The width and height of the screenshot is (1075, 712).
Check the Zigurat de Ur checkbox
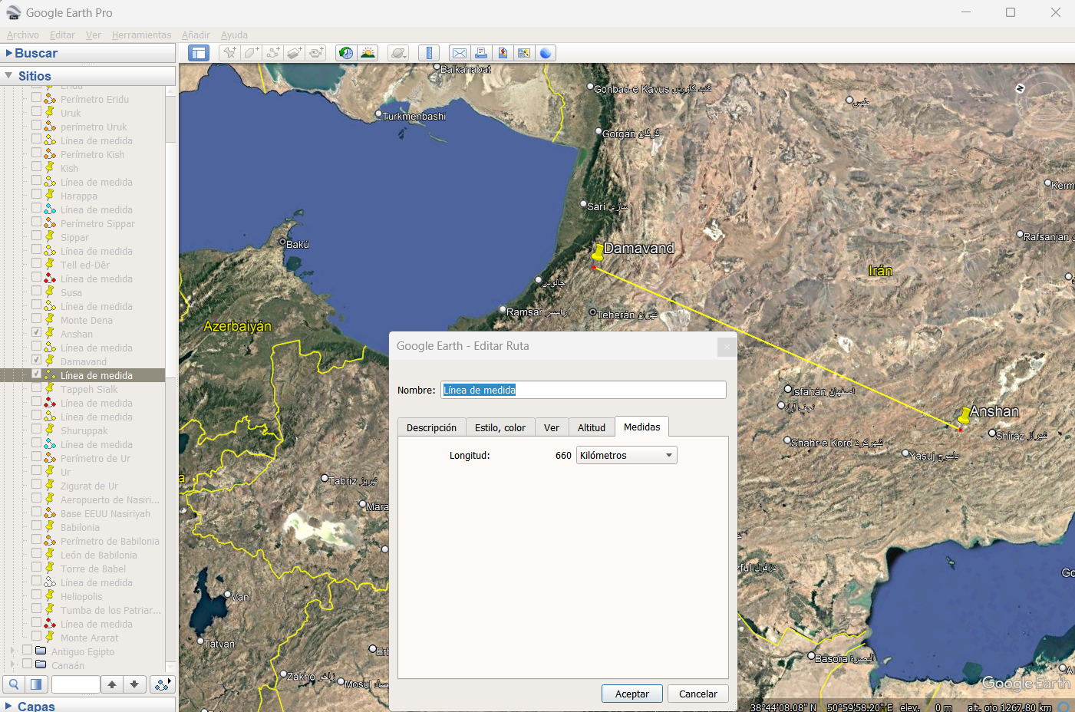(x=36, y=484)
